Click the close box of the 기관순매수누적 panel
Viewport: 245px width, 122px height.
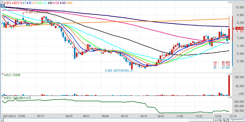231,97
